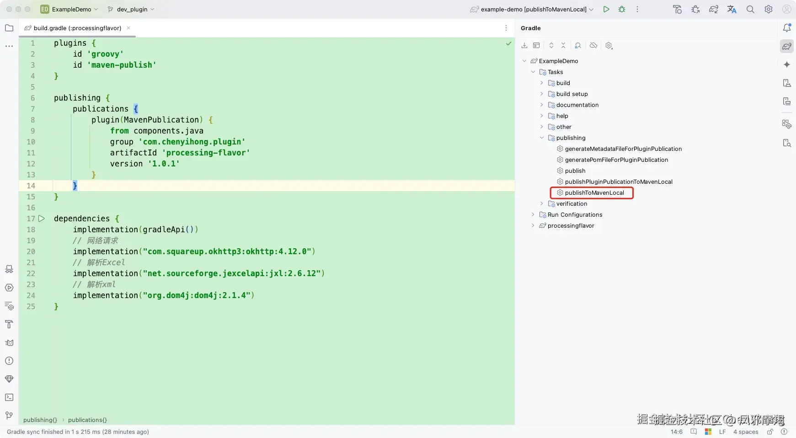Open the editor tab options menu
This screenshot has height=438, width=796.
pyautogui.click(x=506, y=28)
